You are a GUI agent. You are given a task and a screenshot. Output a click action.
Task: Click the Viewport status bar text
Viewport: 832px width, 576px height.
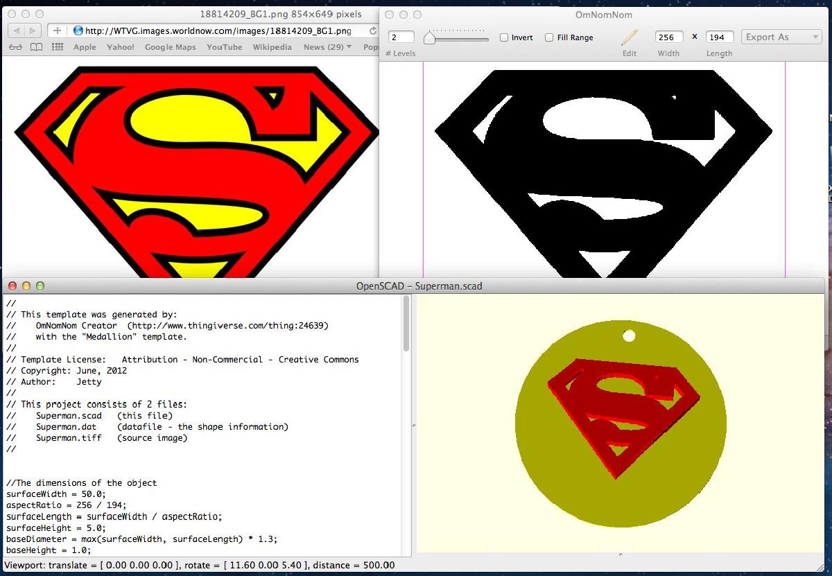click(200, 566)
